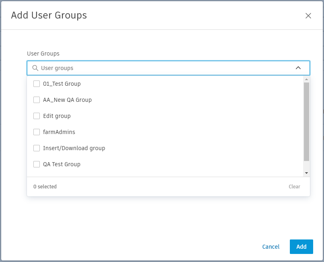
Task: Click the scroll up arrow in list
Action: click(x=306, y=79)
